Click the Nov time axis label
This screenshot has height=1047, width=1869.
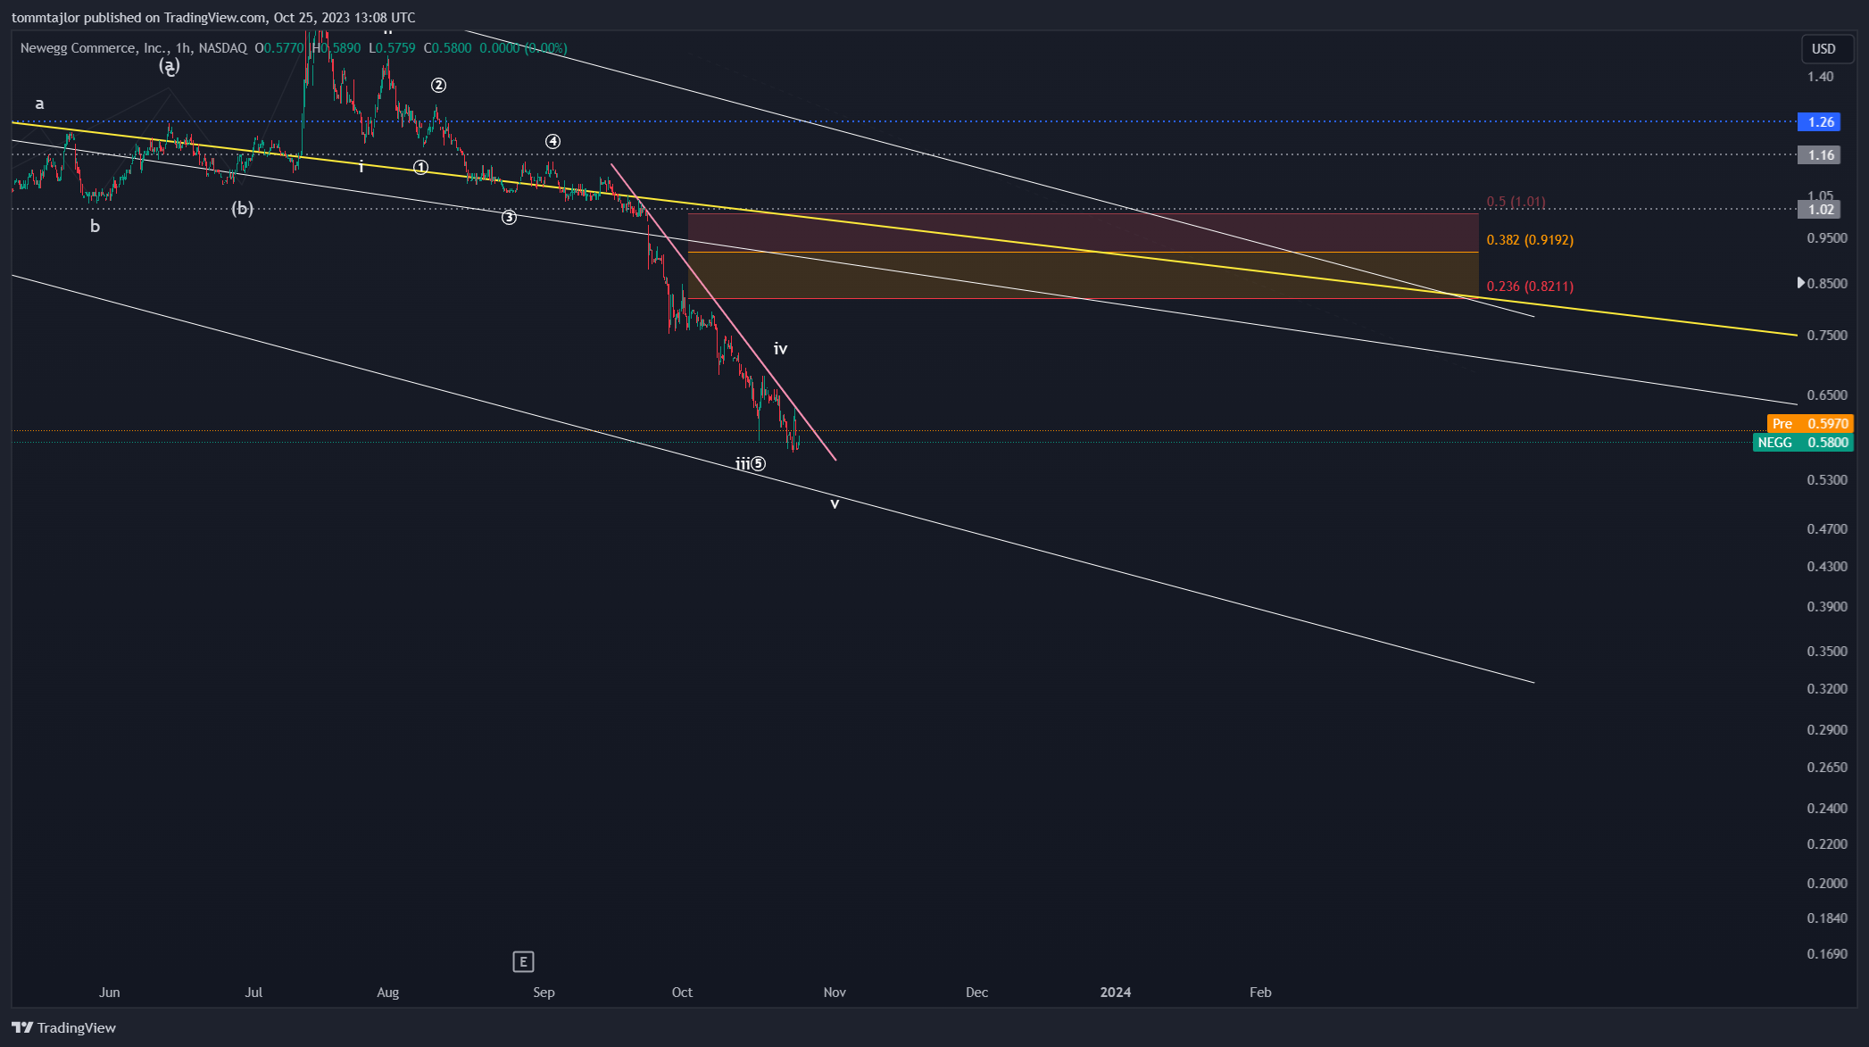[835, 993]
